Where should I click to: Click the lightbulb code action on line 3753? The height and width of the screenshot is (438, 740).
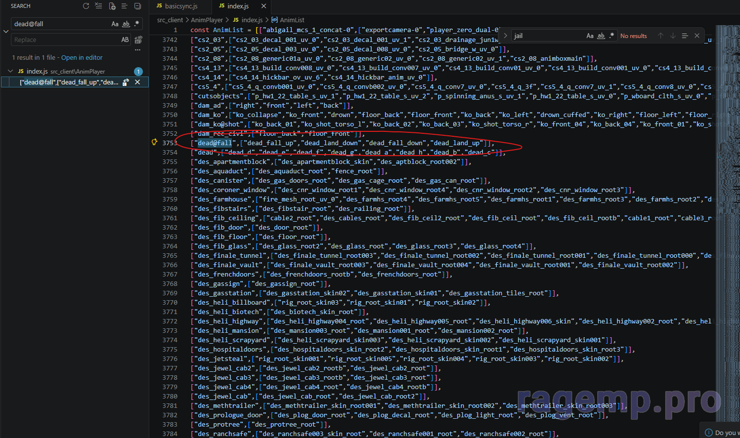pos(155,142)
